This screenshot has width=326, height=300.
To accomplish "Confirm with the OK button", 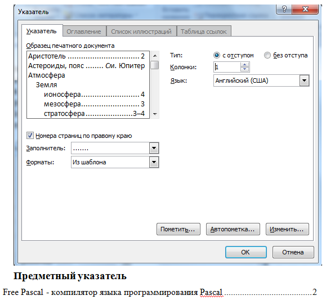I will [246, 252].
